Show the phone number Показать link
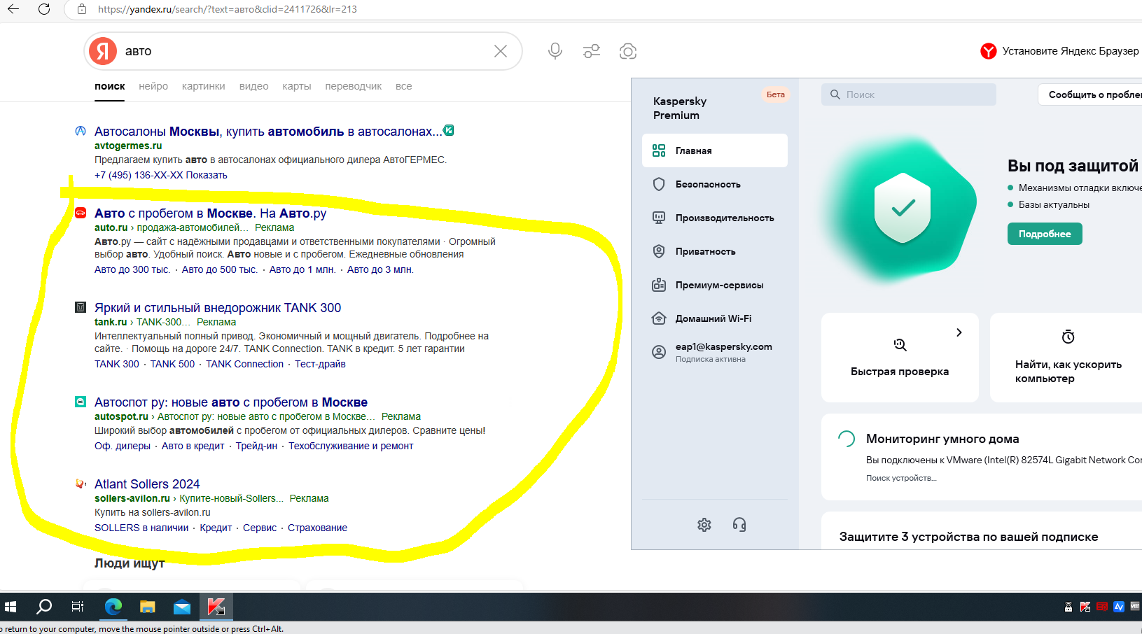The image size is (1142, 634). 207,175
